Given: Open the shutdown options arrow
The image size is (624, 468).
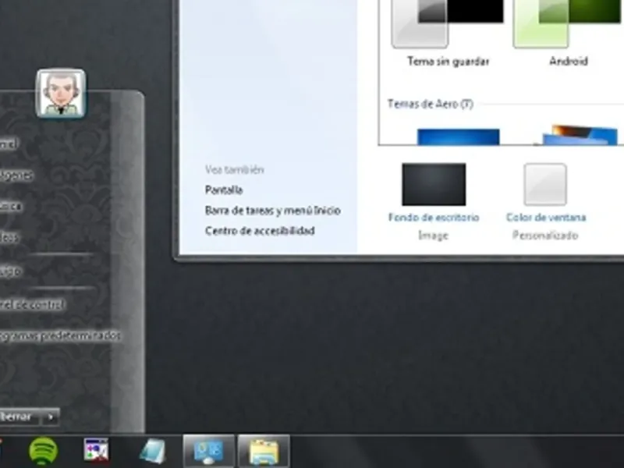Looking at the screenshot, I should 51,417.
